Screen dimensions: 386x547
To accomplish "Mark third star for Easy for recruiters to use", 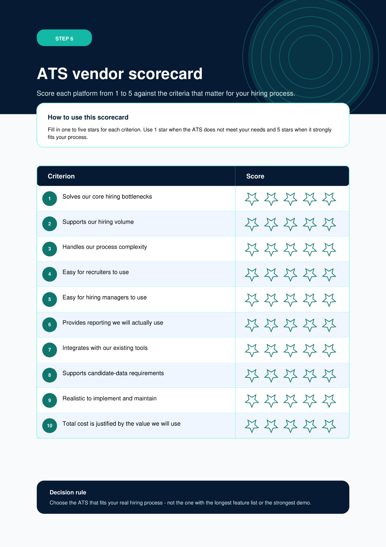I will coord(290,275).
